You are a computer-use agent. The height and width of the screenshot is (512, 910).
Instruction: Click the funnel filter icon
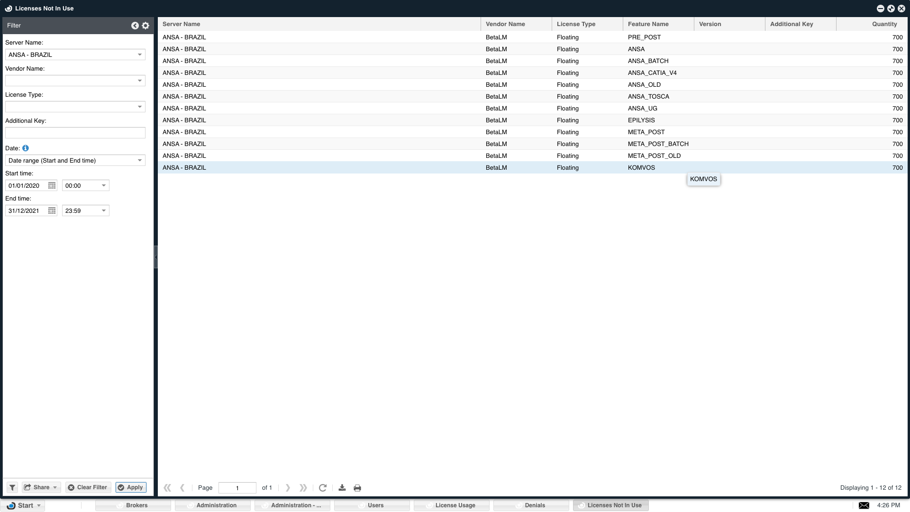[12, 487]
